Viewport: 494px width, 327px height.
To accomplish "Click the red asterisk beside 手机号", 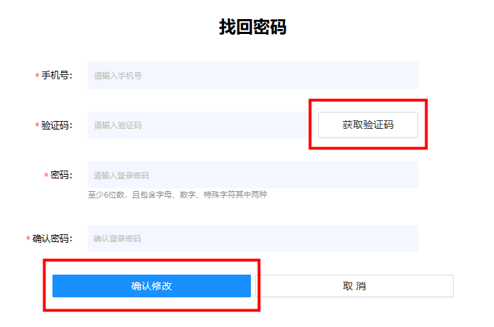I will pyautogui.click(x=37, y=75).
